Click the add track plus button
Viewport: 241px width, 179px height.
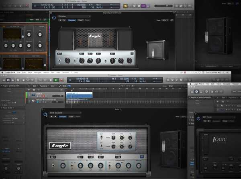29,89
